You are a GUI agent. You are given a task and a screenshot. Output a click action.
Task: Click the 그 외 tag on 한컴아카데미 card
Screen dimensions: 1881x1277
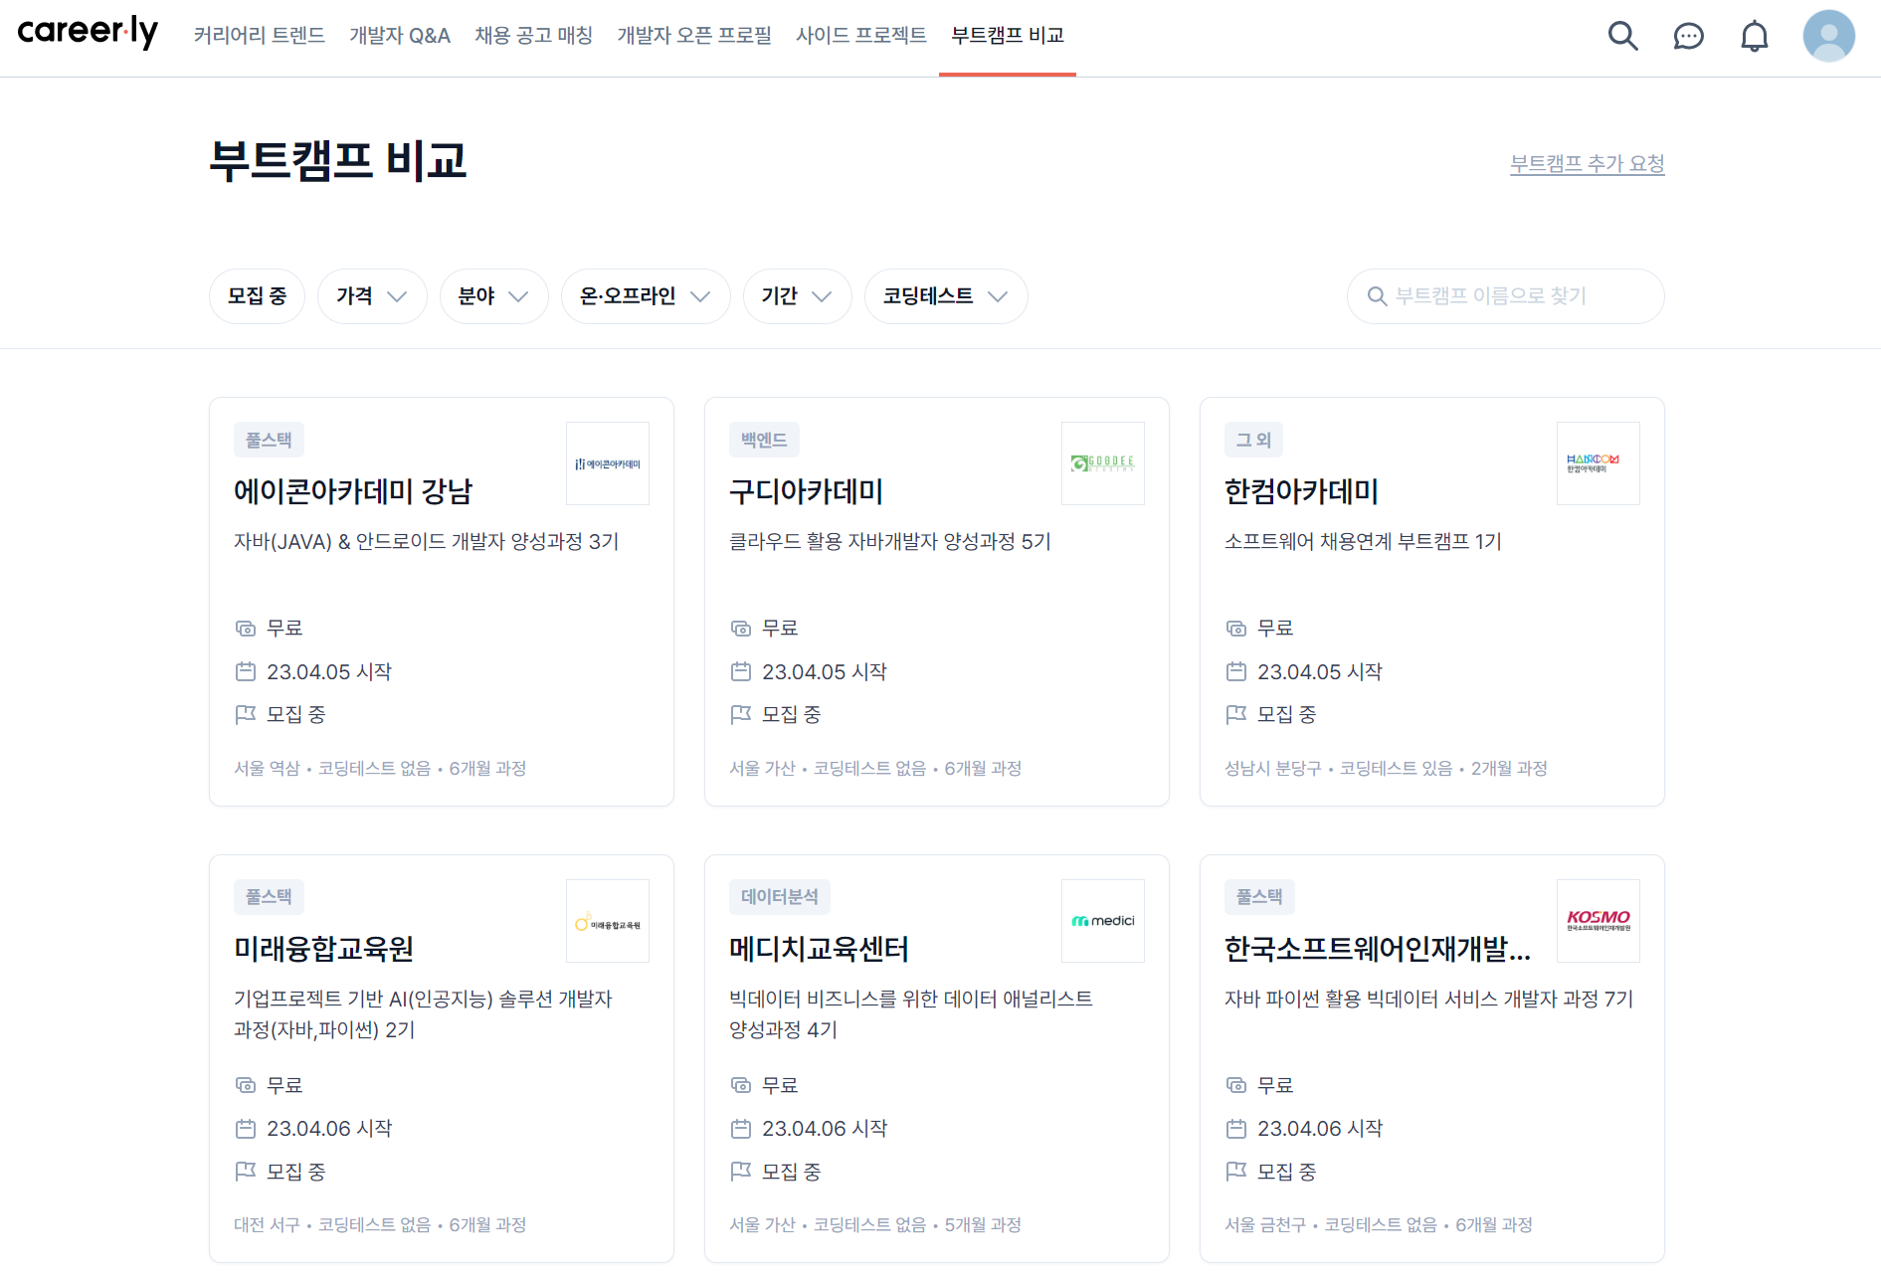coord(1253,440)
